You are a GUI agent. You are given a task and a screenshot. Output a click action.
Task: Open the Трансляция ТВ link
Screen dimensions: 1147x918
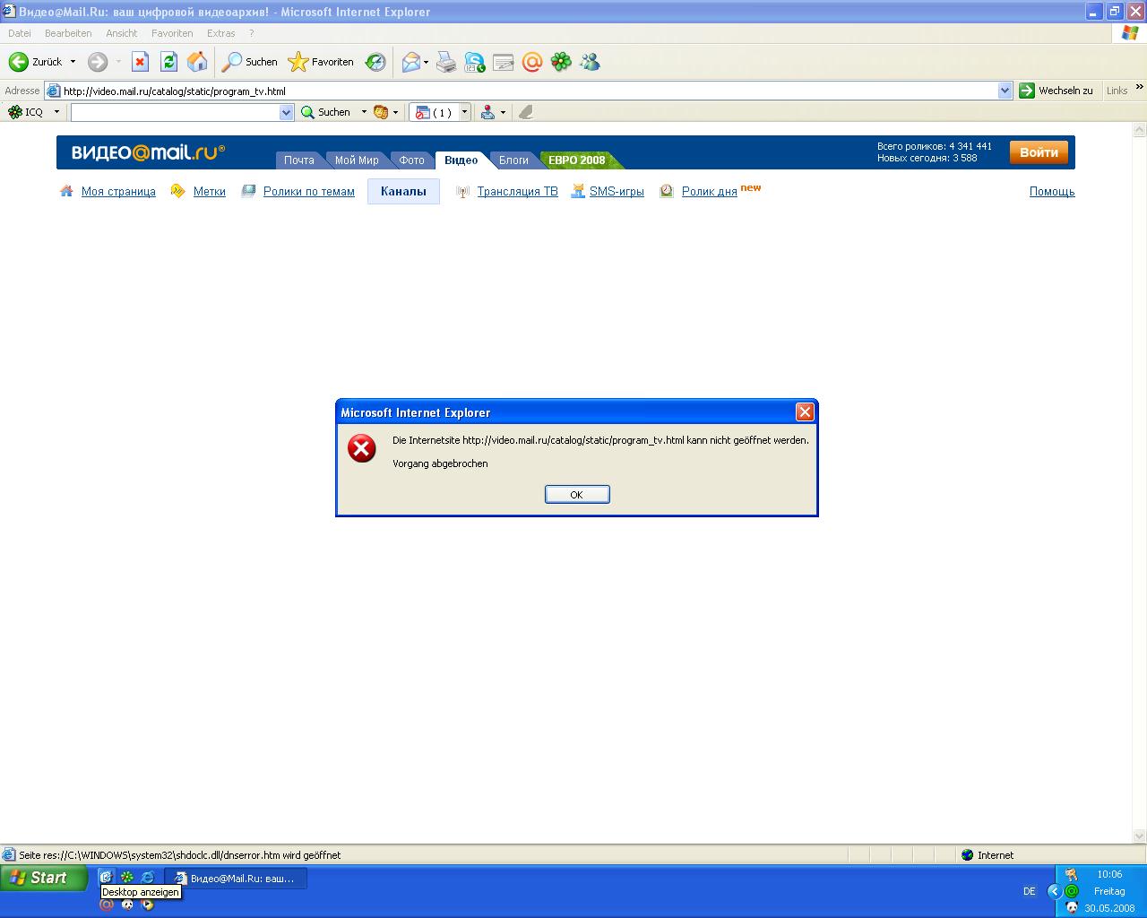click(x=518, y=191)
